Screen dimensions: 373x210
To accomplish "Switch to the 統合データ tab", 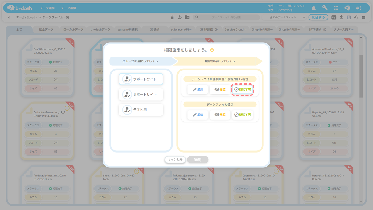I will coord(46,29).
